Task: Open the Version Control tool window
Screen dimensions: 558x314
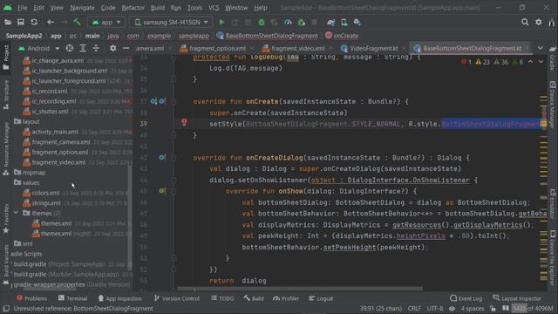Action: (177, 298)
